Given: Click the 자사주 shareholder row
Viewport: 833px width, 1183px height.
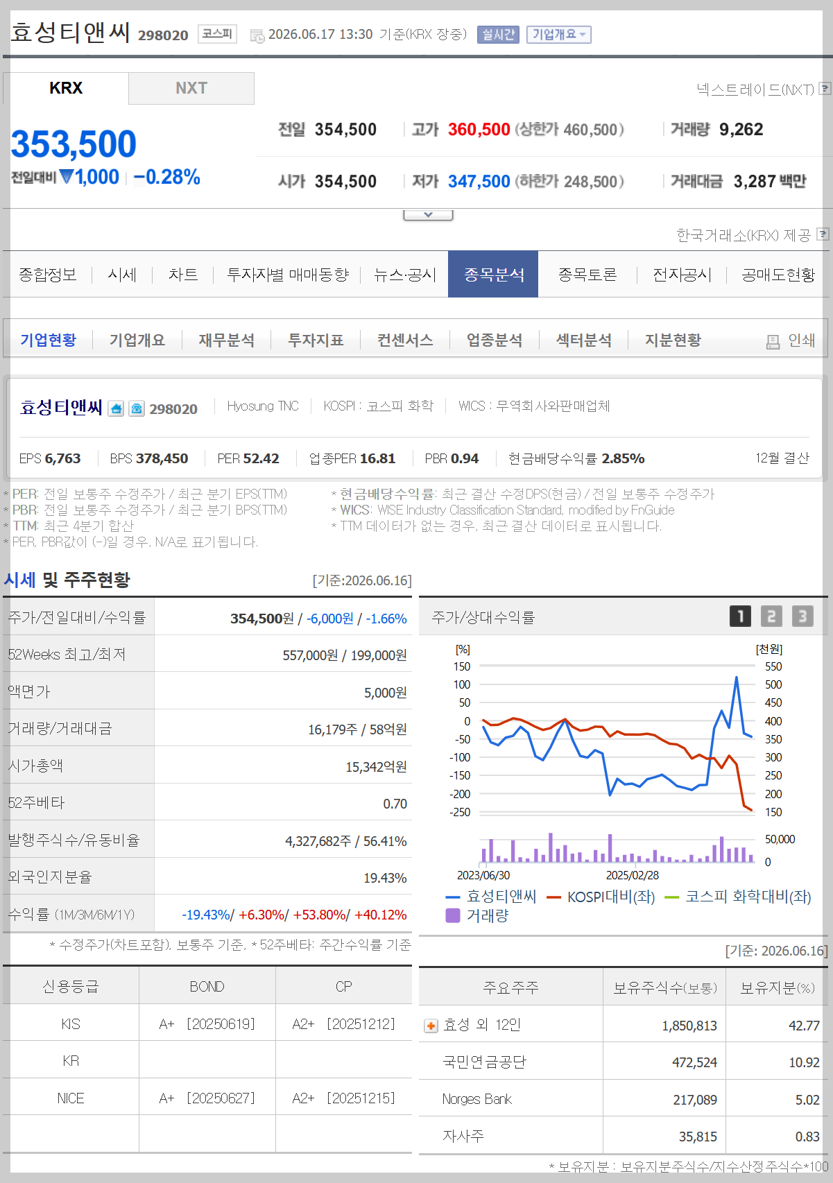Looking at the screenshot, I should point(623,1136).
